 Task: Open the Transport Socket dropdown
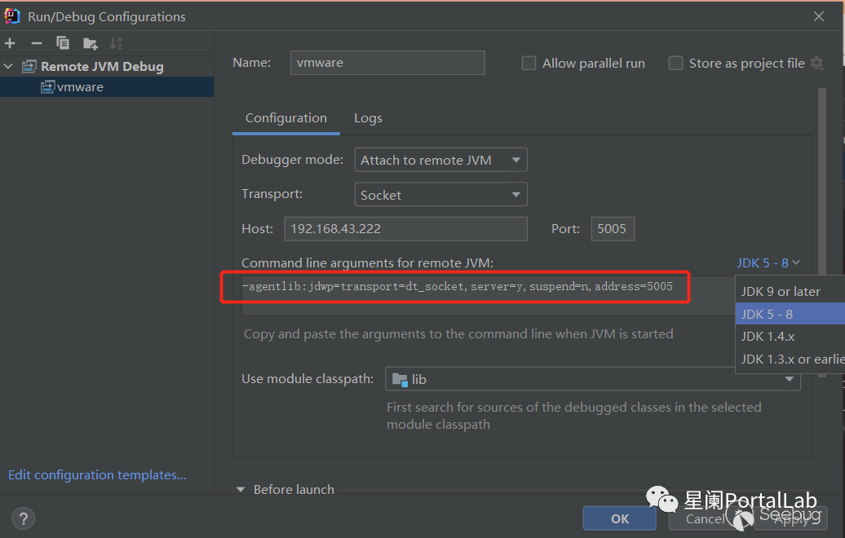440,196
